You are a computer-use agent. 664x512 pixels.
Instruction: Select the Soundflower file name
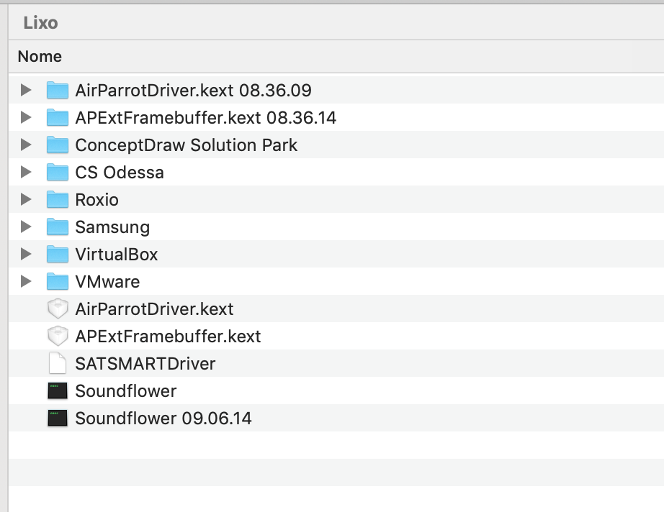126,391
